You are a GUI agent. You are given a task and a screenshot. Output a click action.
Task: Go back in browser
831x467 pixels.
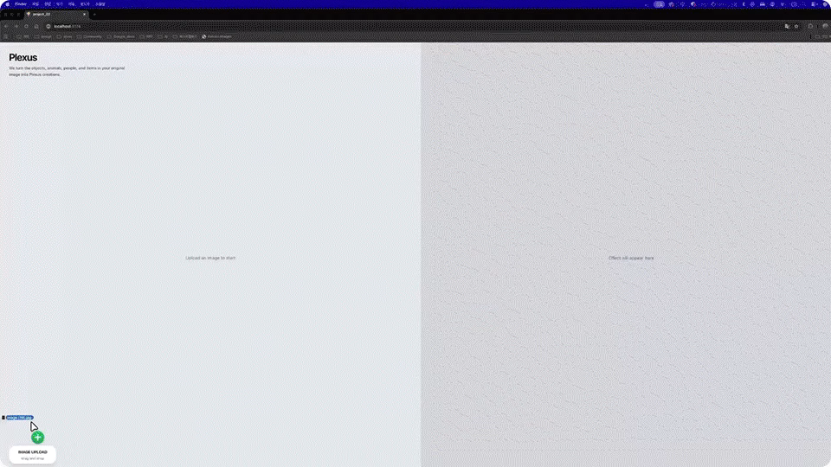pos(6,26)
